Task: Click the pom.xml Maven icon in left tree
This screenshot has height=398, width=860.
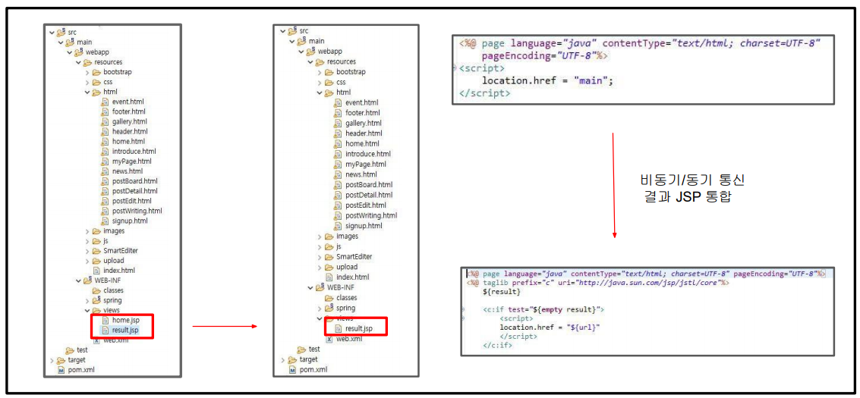Action: click(61, 369)
